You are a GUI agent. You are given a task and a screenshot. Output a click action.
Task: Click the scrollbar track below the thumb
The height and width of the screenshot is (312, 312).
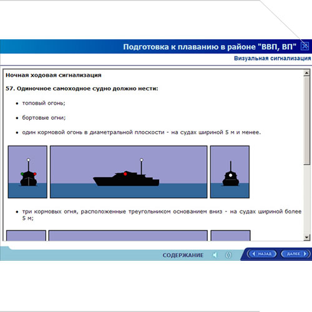(x=306, y=199)
